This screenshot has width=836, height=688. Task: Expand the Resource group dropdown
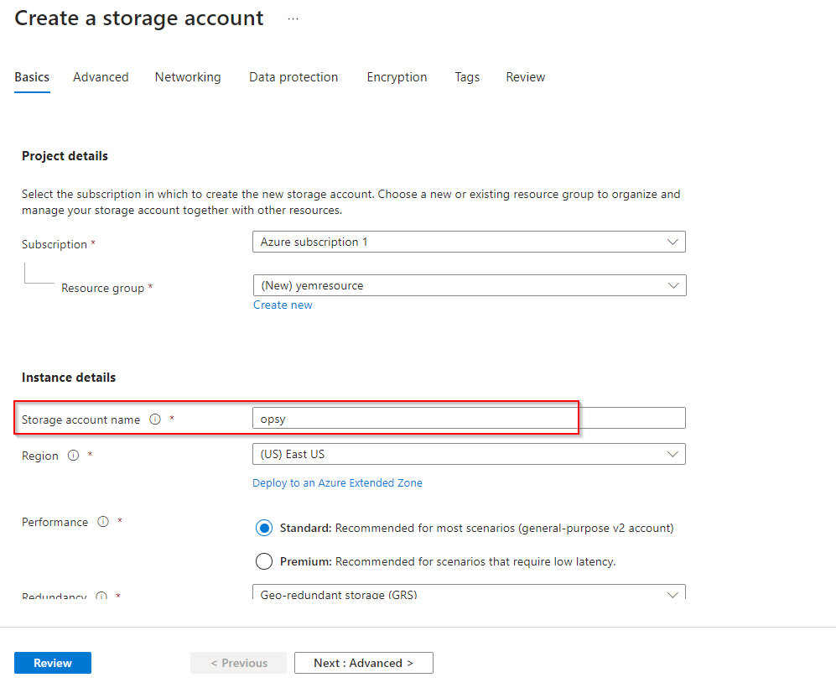469,286
